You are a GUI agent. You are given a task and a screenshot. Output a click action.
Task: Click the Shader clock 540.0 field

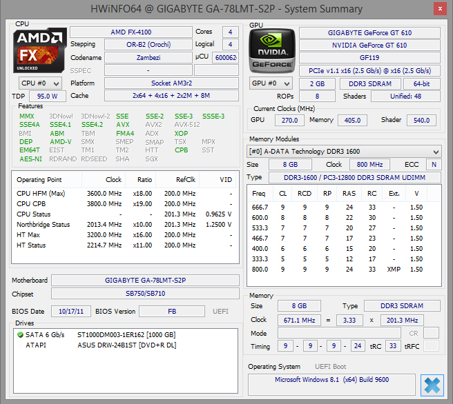pyautogui.click(x=421, y=120)
